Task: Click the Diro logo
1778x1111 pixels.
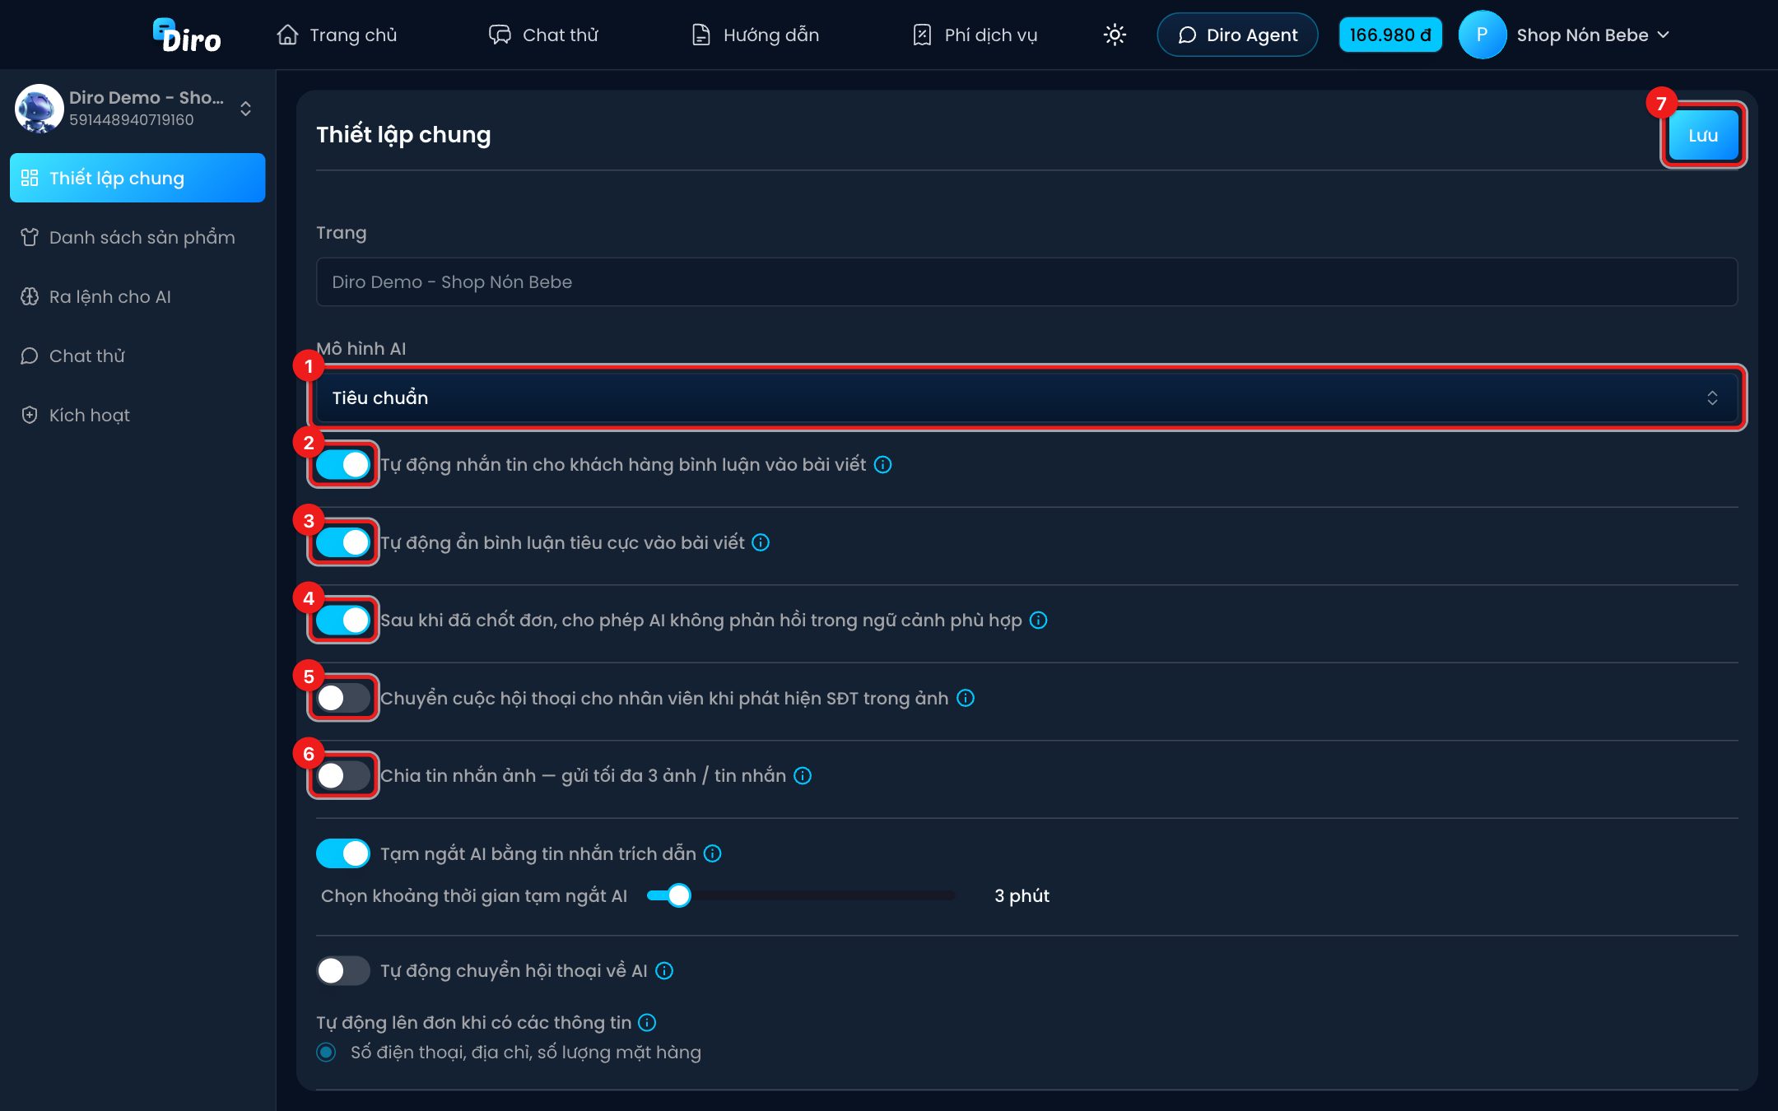Action: click(187, 35)
